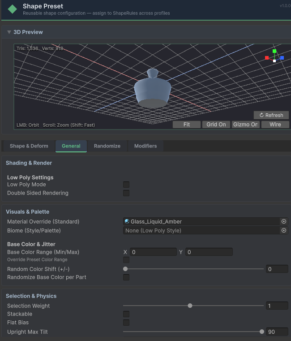Toggle Randomize Base Color per Part
The width and height of the screenshot is (291, 341).
[126, 277]
